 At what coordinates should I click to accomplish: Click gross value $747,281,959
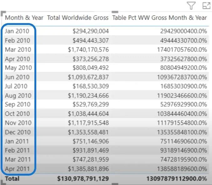[91, 159]
